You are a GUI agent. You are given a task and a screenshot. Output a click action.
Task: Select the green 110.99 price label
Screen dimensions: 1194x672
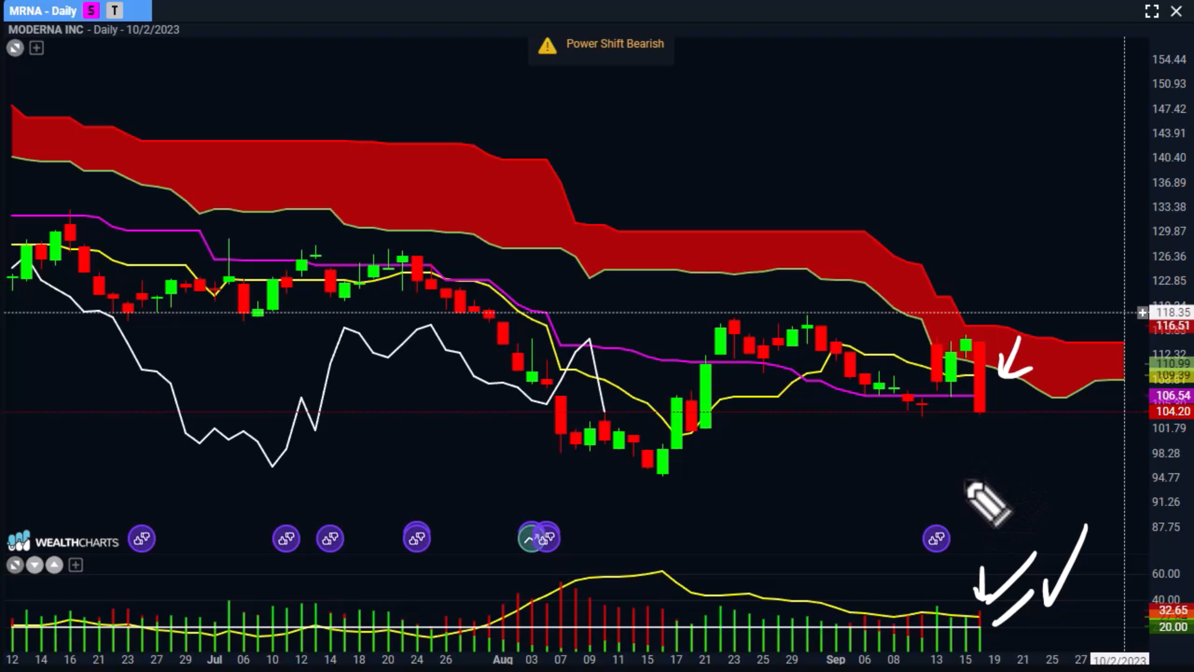(x=1172, y=363)
